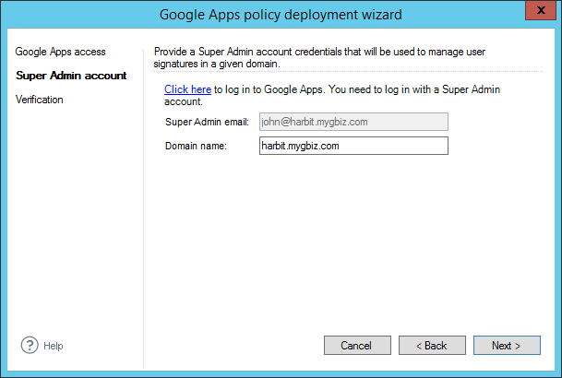Cancel the policy deployment wizard

357,346
